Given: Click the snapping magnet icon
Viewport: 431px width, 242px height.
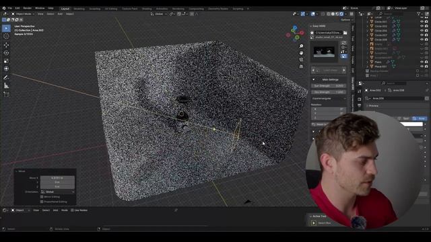Looking at the screenshot, I should [x=179, y=13].
